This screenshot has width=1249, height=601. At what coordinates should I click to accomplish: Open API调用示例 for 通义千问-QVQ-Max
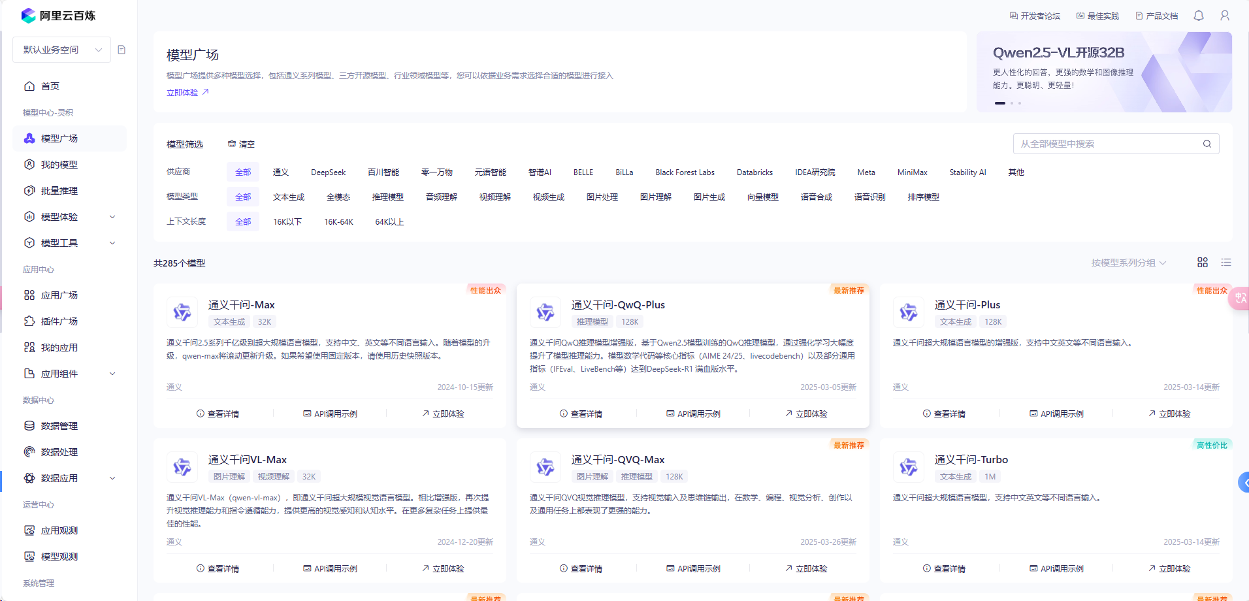693,568
